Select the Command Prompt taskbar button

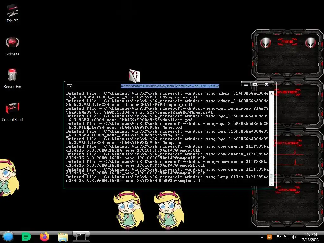pyautogui.click(x=81, y=237)
